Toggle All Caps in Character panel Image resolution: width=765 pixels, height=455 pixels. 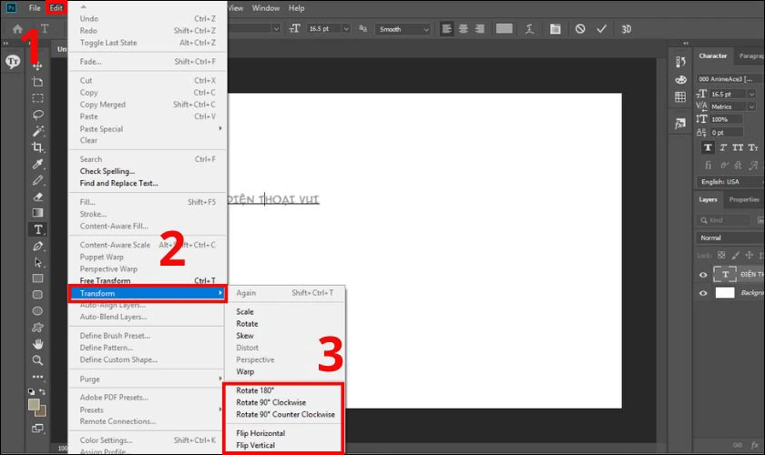pyautogui.click(x=738, y=147)
